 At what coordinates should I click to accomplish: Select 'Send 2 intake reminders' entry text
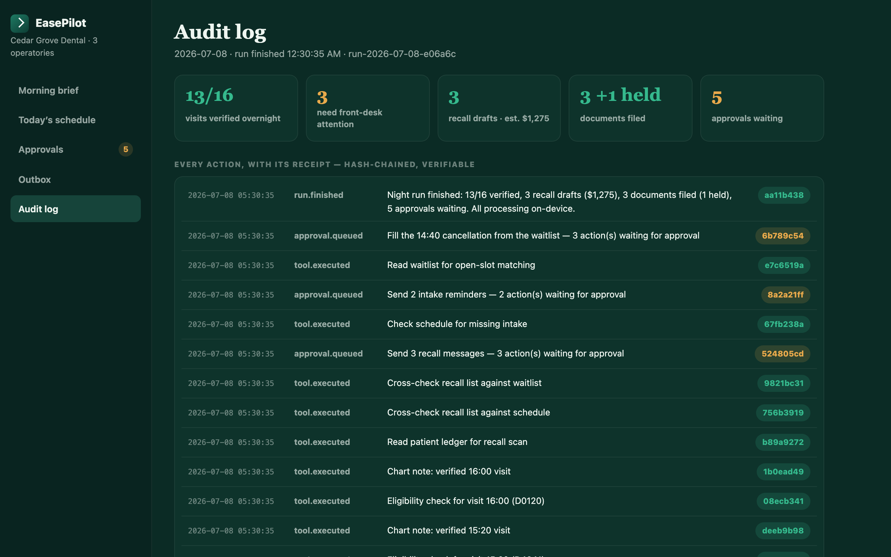(506, 294)
